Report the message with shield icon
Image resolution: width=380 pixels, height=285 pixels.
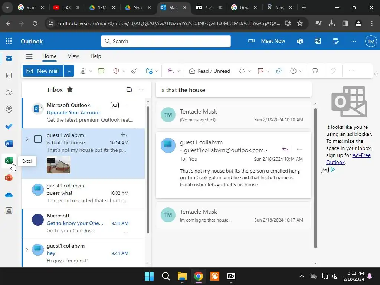pos(116,71)
